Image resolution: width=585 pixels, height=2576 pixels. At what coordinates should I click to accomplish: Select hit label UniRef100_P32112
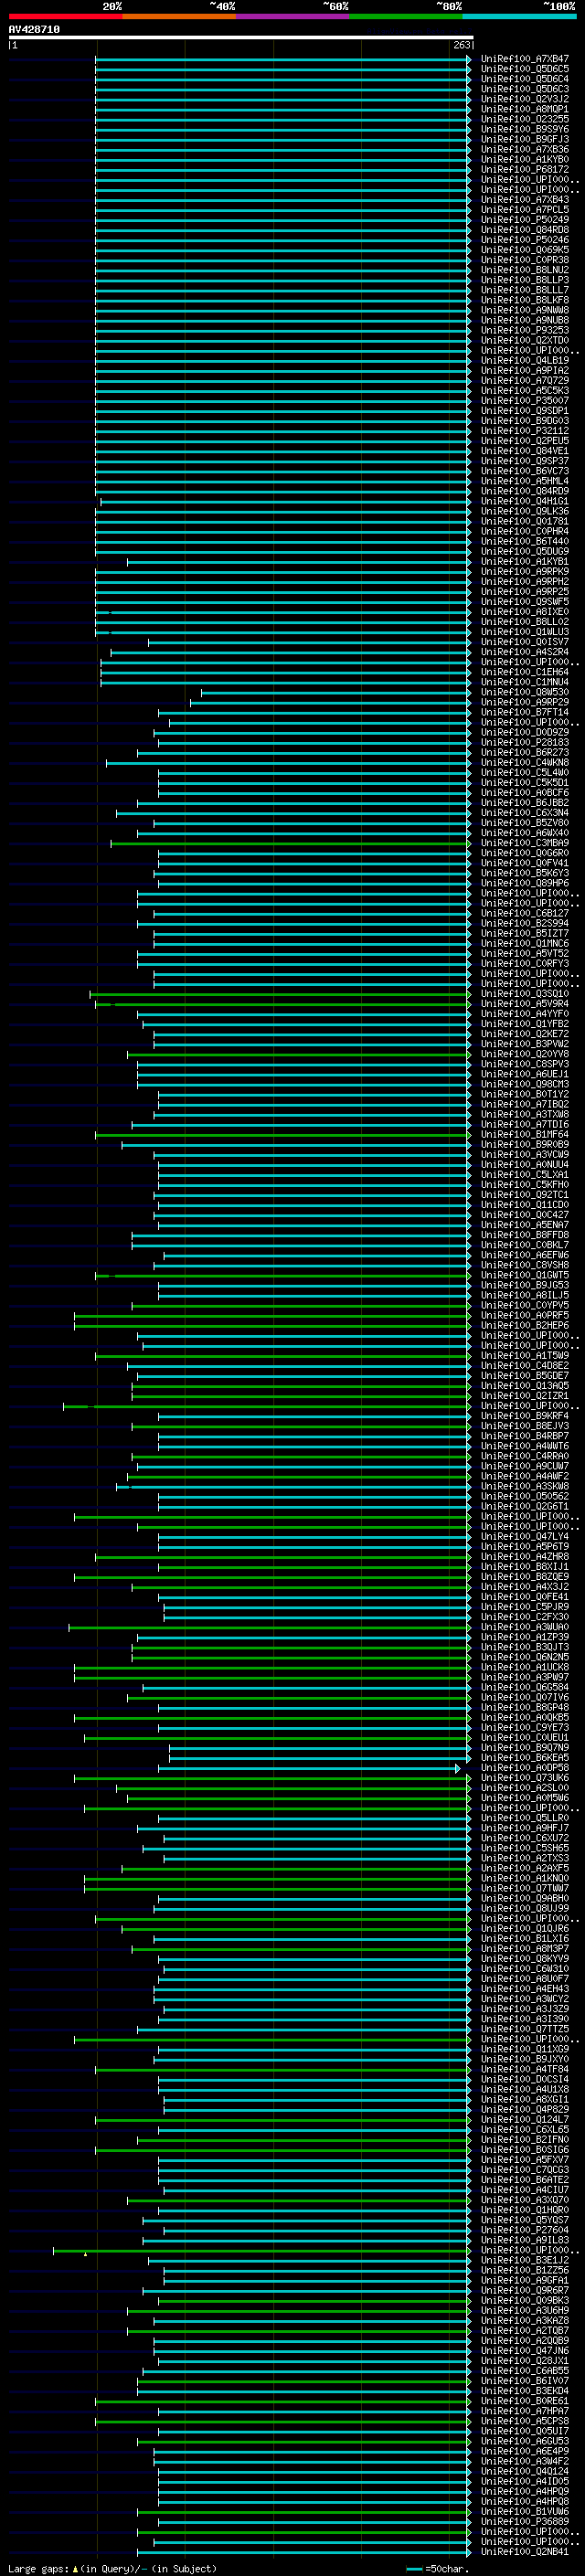point(524,431)
